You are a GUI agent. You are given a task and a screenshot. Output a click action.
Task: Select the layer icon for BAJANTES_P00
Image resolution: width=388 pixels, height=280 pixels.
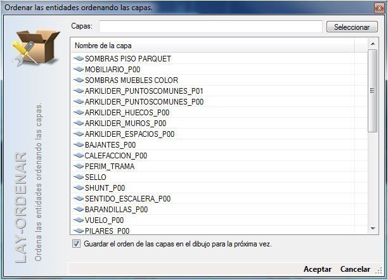(79, 144)
